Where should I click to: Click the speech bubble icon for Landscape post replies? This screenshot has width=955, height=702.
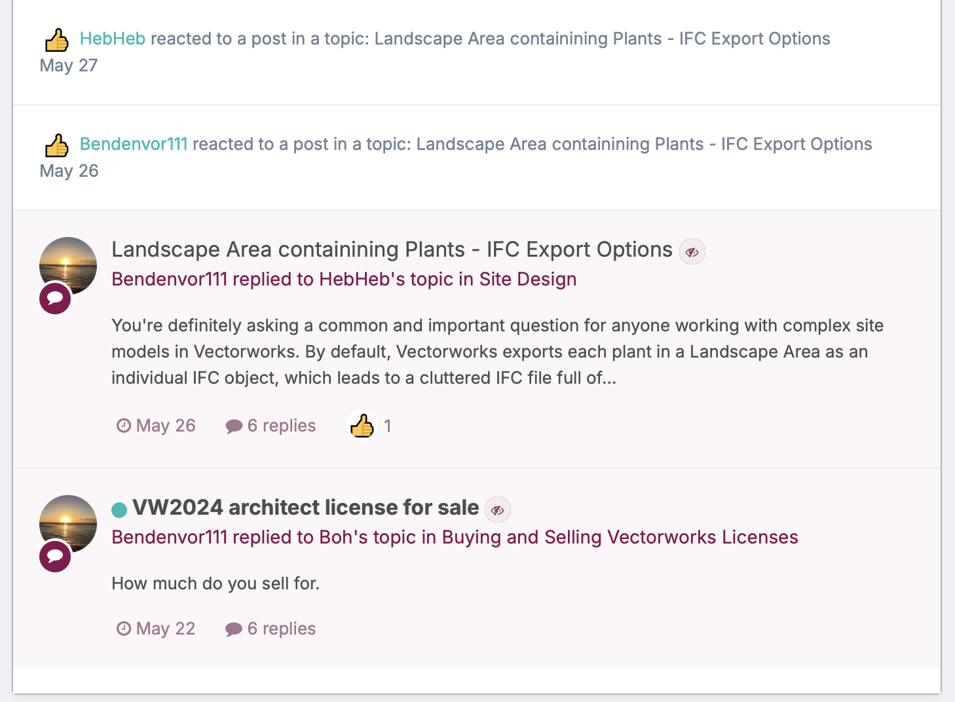[234, 426]
